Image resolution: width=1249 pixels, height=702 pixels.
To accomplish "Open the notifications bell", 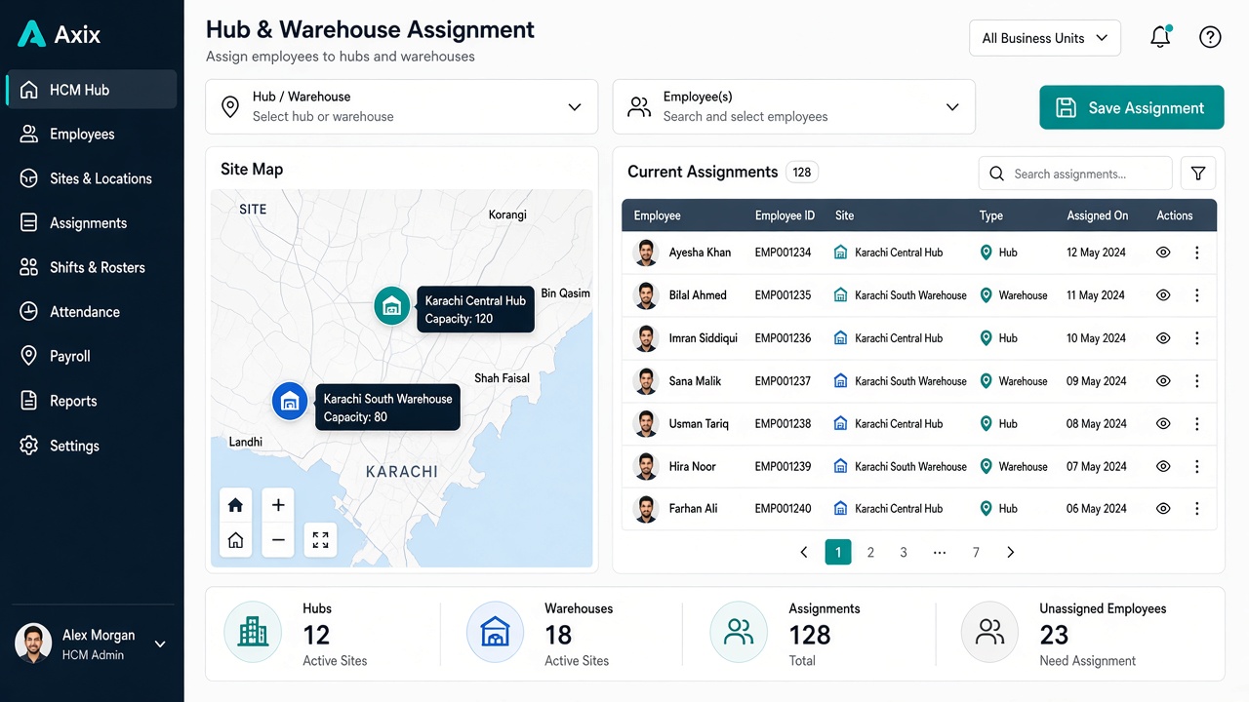I will tap(1160, 37).
